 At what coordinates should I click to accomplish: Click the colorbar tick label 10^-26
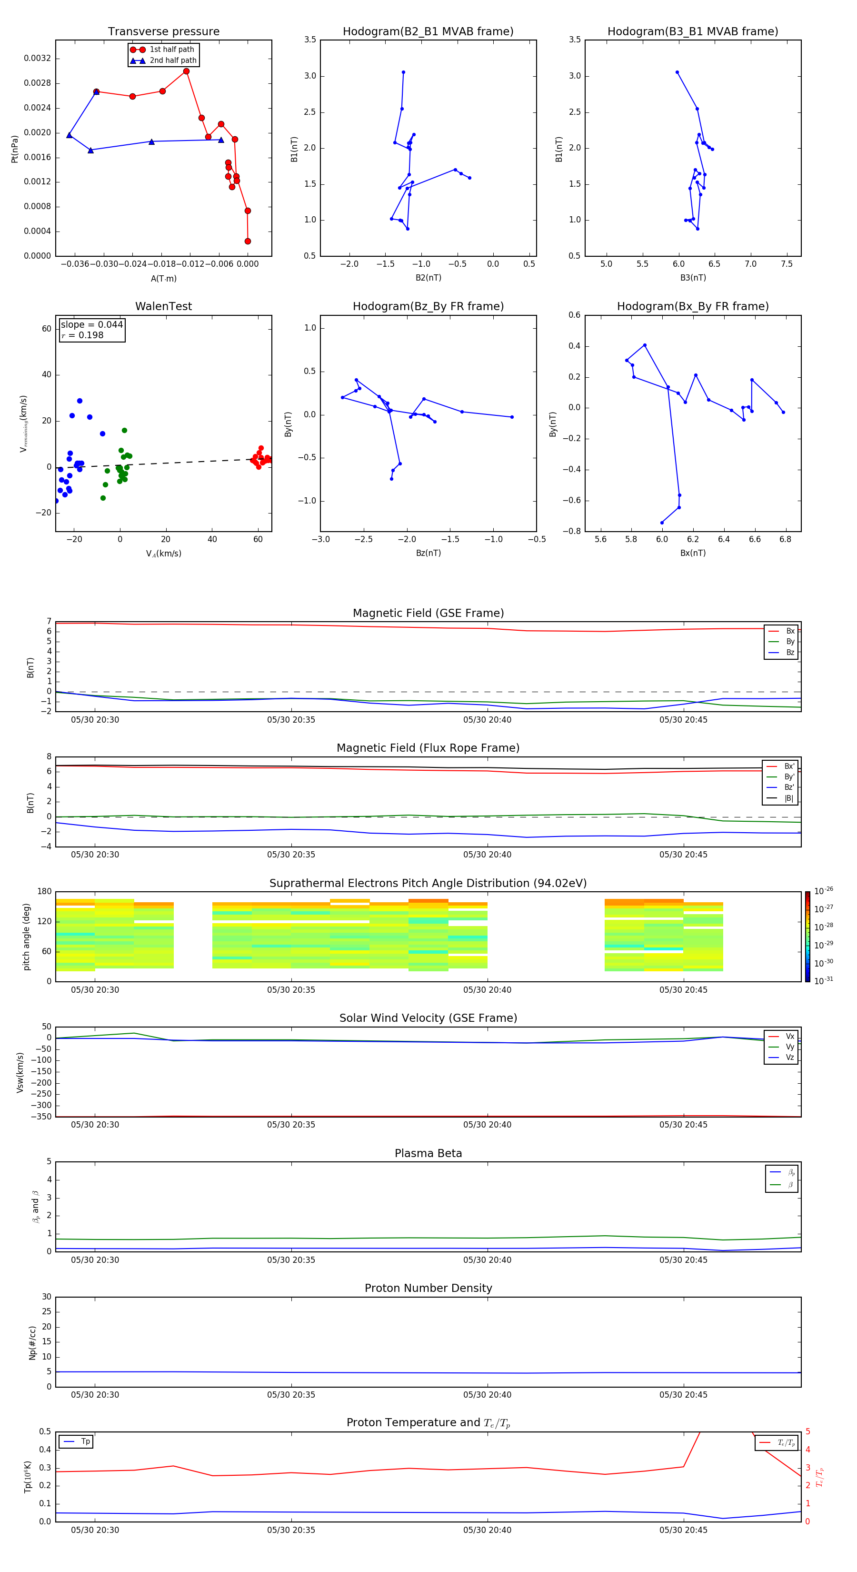click(x=824, y=891)
